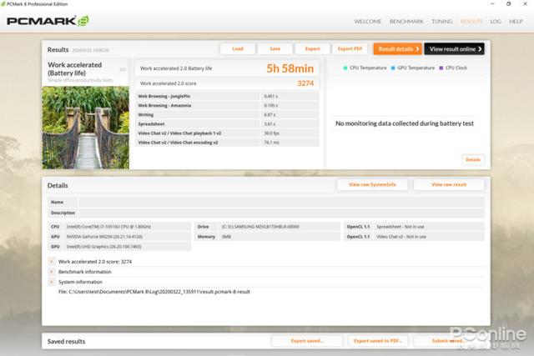Toggle GPU Temperature legend swatch
The width and height of the screenshot is (534, 356).
[x=393, y=68]
